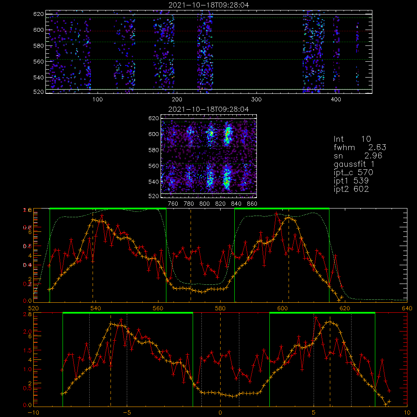Select the 'ipt1 539' readout line
417x417 pixels.
point(351,181)
